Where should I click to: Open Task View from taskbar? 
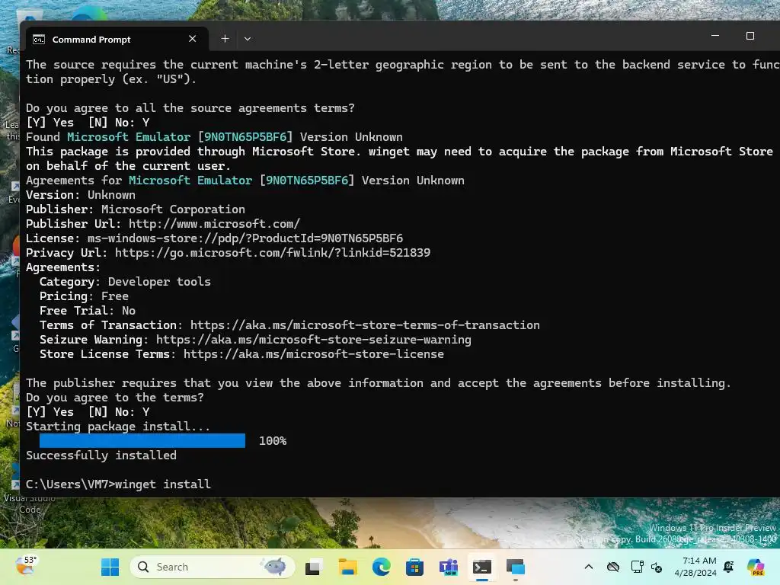(x=313, y=567)
